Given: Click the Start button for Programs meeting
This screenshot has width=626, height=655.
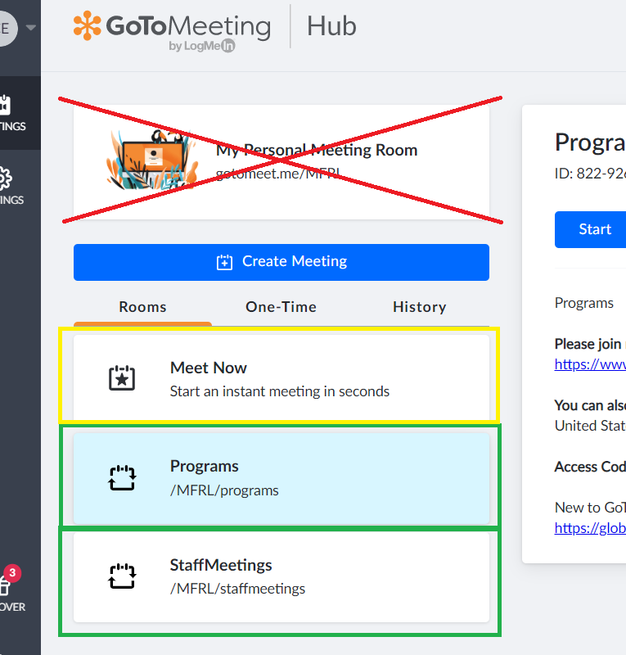Looking at the screenshot, I should (x=592, y=230).
